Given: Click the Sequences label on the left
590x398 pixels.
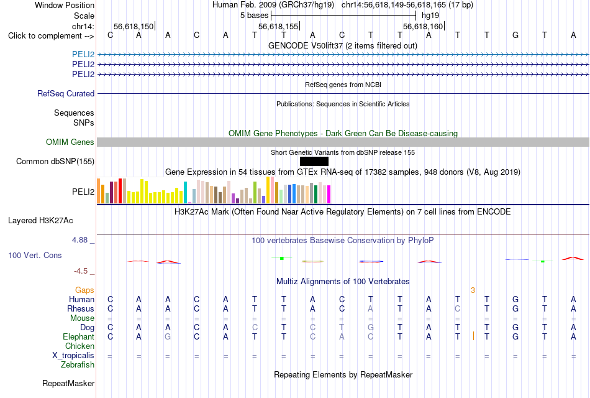Looking at the screenshot, I should (74, 113).
